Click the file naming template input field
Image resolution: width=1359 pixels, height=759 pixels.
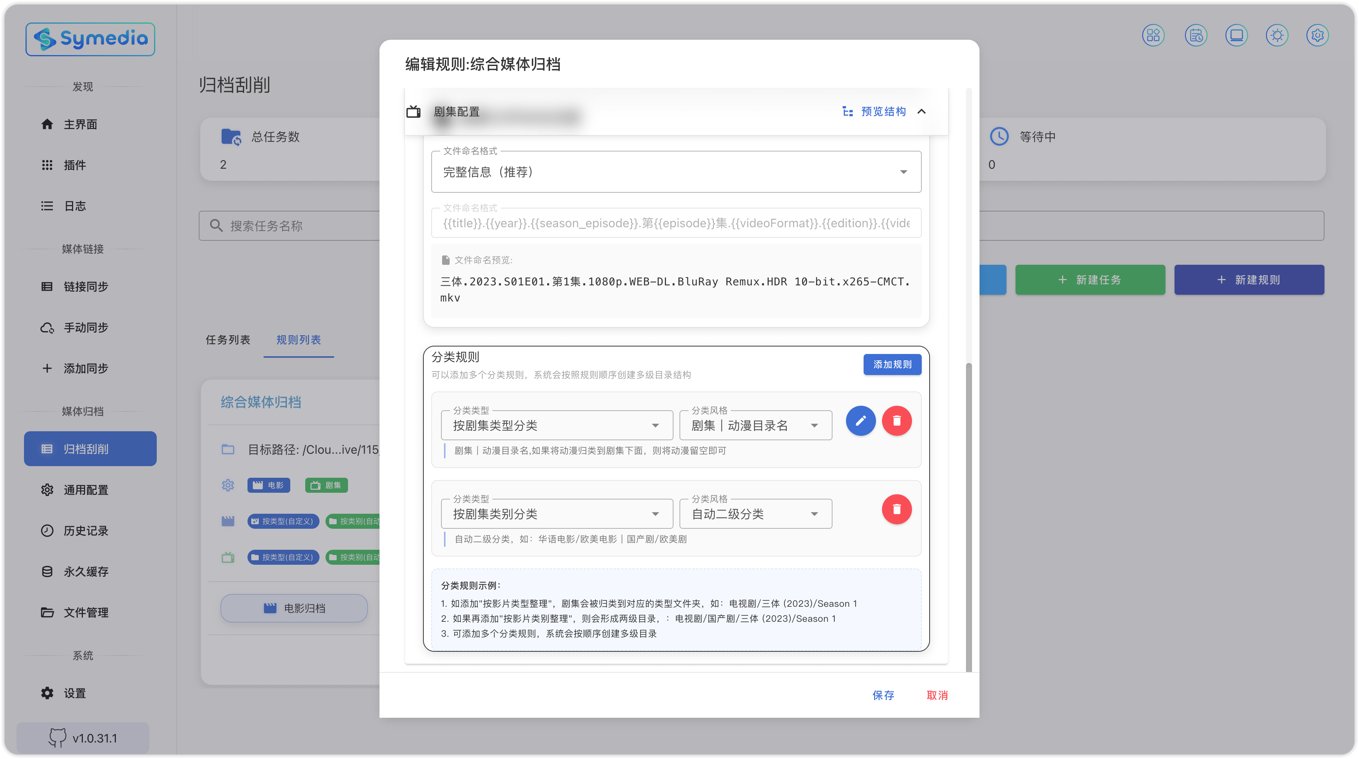(x=676, y=223)
